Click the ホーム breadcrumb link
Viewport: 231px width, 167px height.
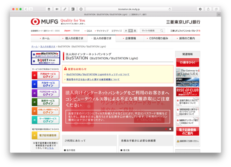click(x=34, y=47)
